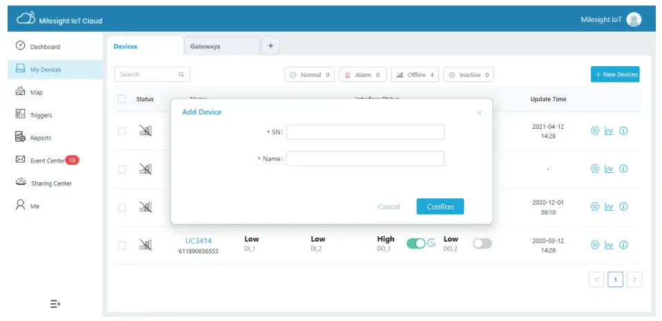662x321 pixels.
Task: Open info icon for 2020-12-01 device
Action: 623,207
